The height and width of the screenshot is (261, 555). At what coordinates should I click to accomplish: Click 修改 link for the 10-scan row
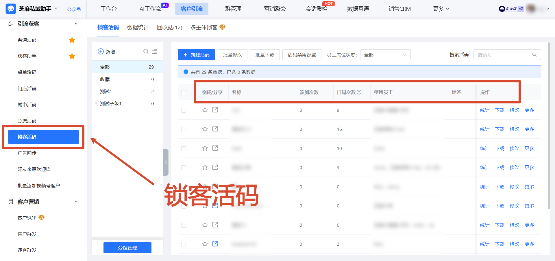(514, 148)
